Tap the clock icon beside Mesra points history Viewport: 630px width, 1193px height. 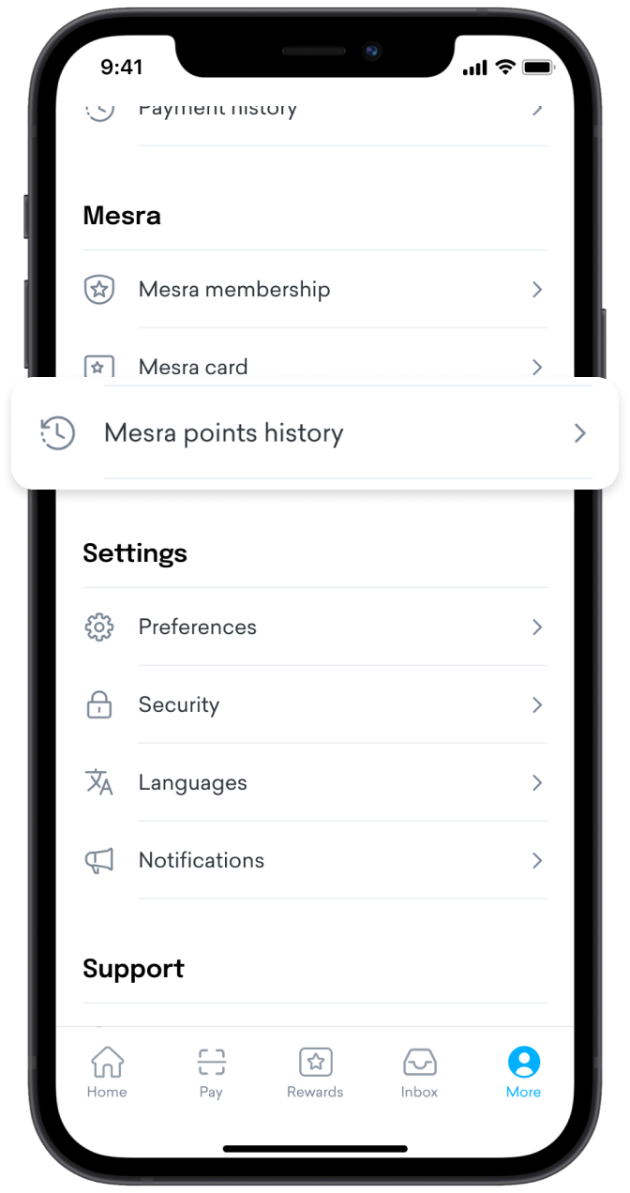point(57,433)
